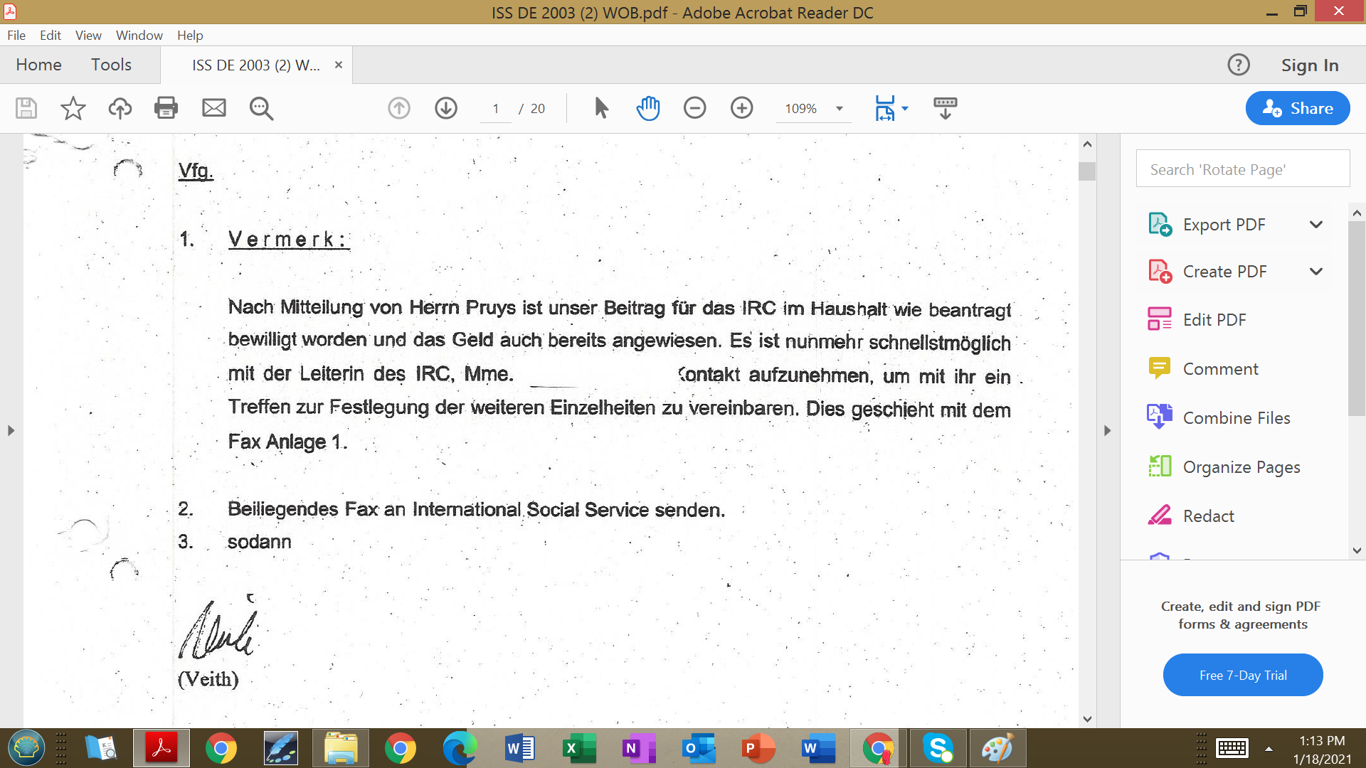Click the Share button

(x=1298, y=108)
